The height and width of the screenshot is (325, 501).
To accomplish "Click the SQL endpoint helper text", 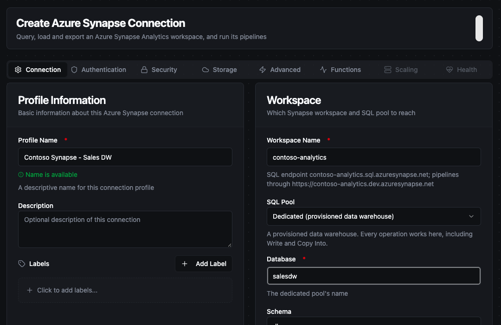I will [x=363, y=179].
